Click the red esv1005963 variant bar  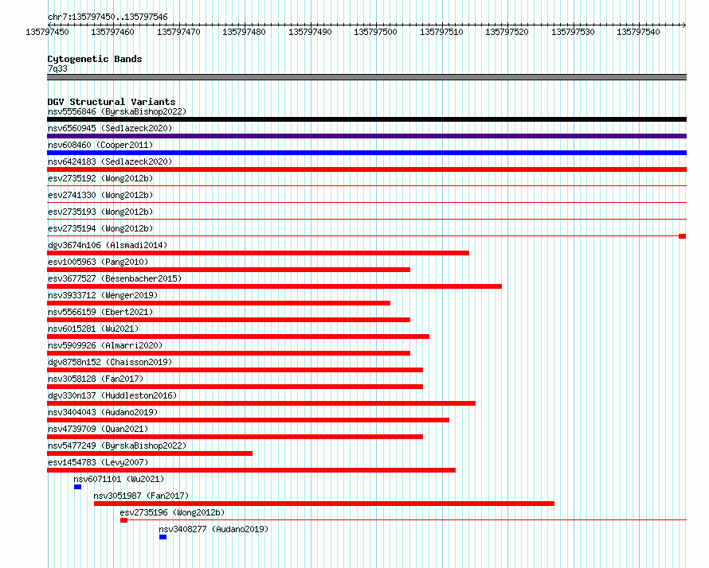229,270
